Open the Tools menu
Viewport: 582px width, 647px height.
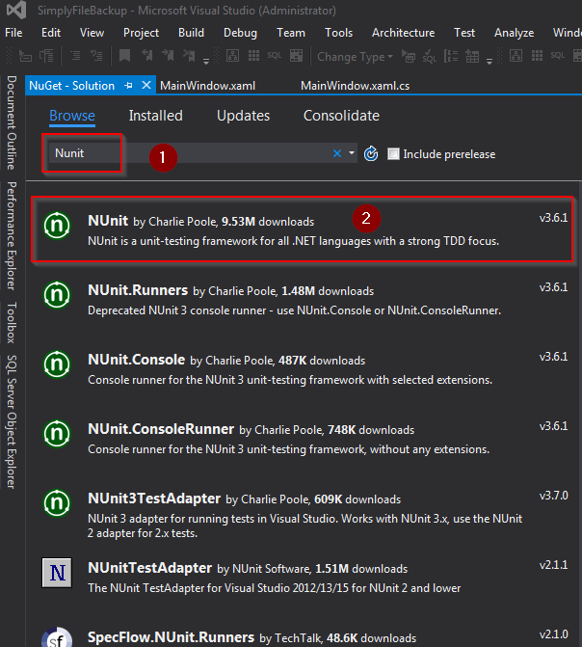coord(338,33)
